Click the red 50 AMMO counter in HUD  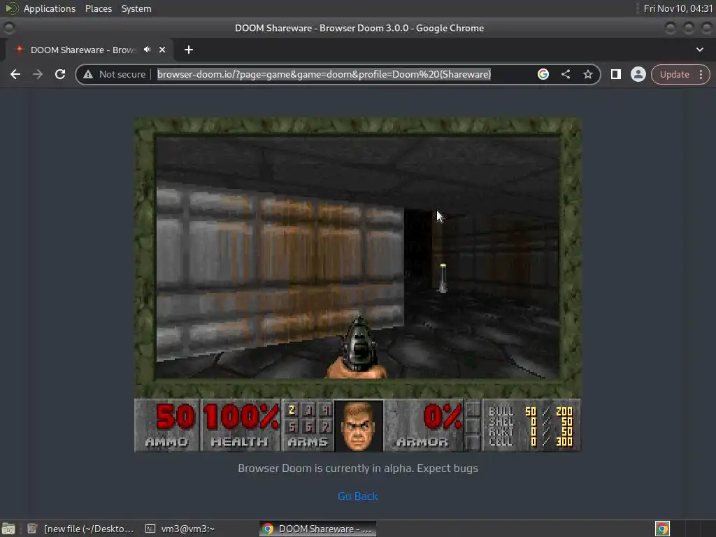pyautogui.click(x=176, y=417)
